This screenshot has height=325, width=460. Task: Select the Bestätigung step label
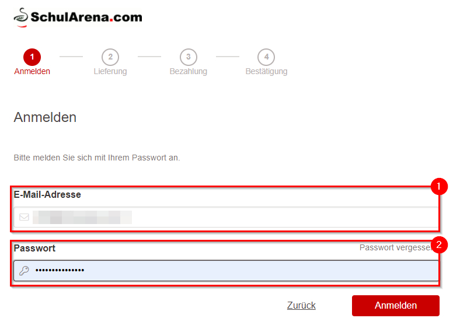[266, 72]
